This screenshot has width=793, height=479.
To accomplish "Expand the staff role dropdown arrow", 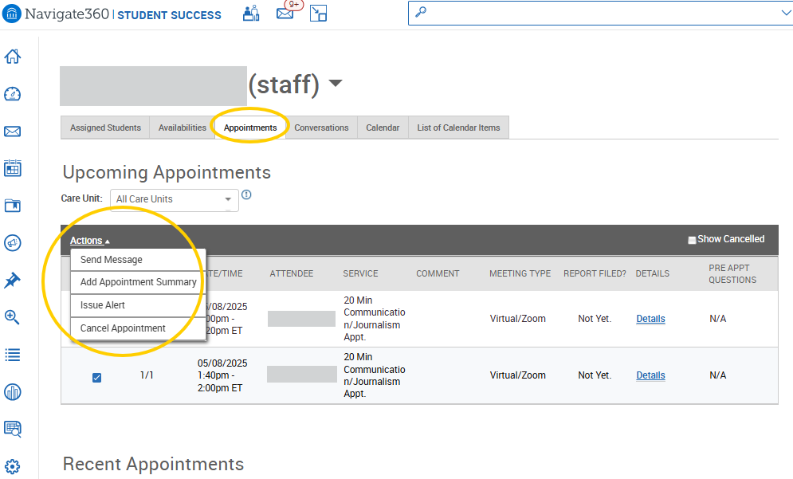I will 336,83.
